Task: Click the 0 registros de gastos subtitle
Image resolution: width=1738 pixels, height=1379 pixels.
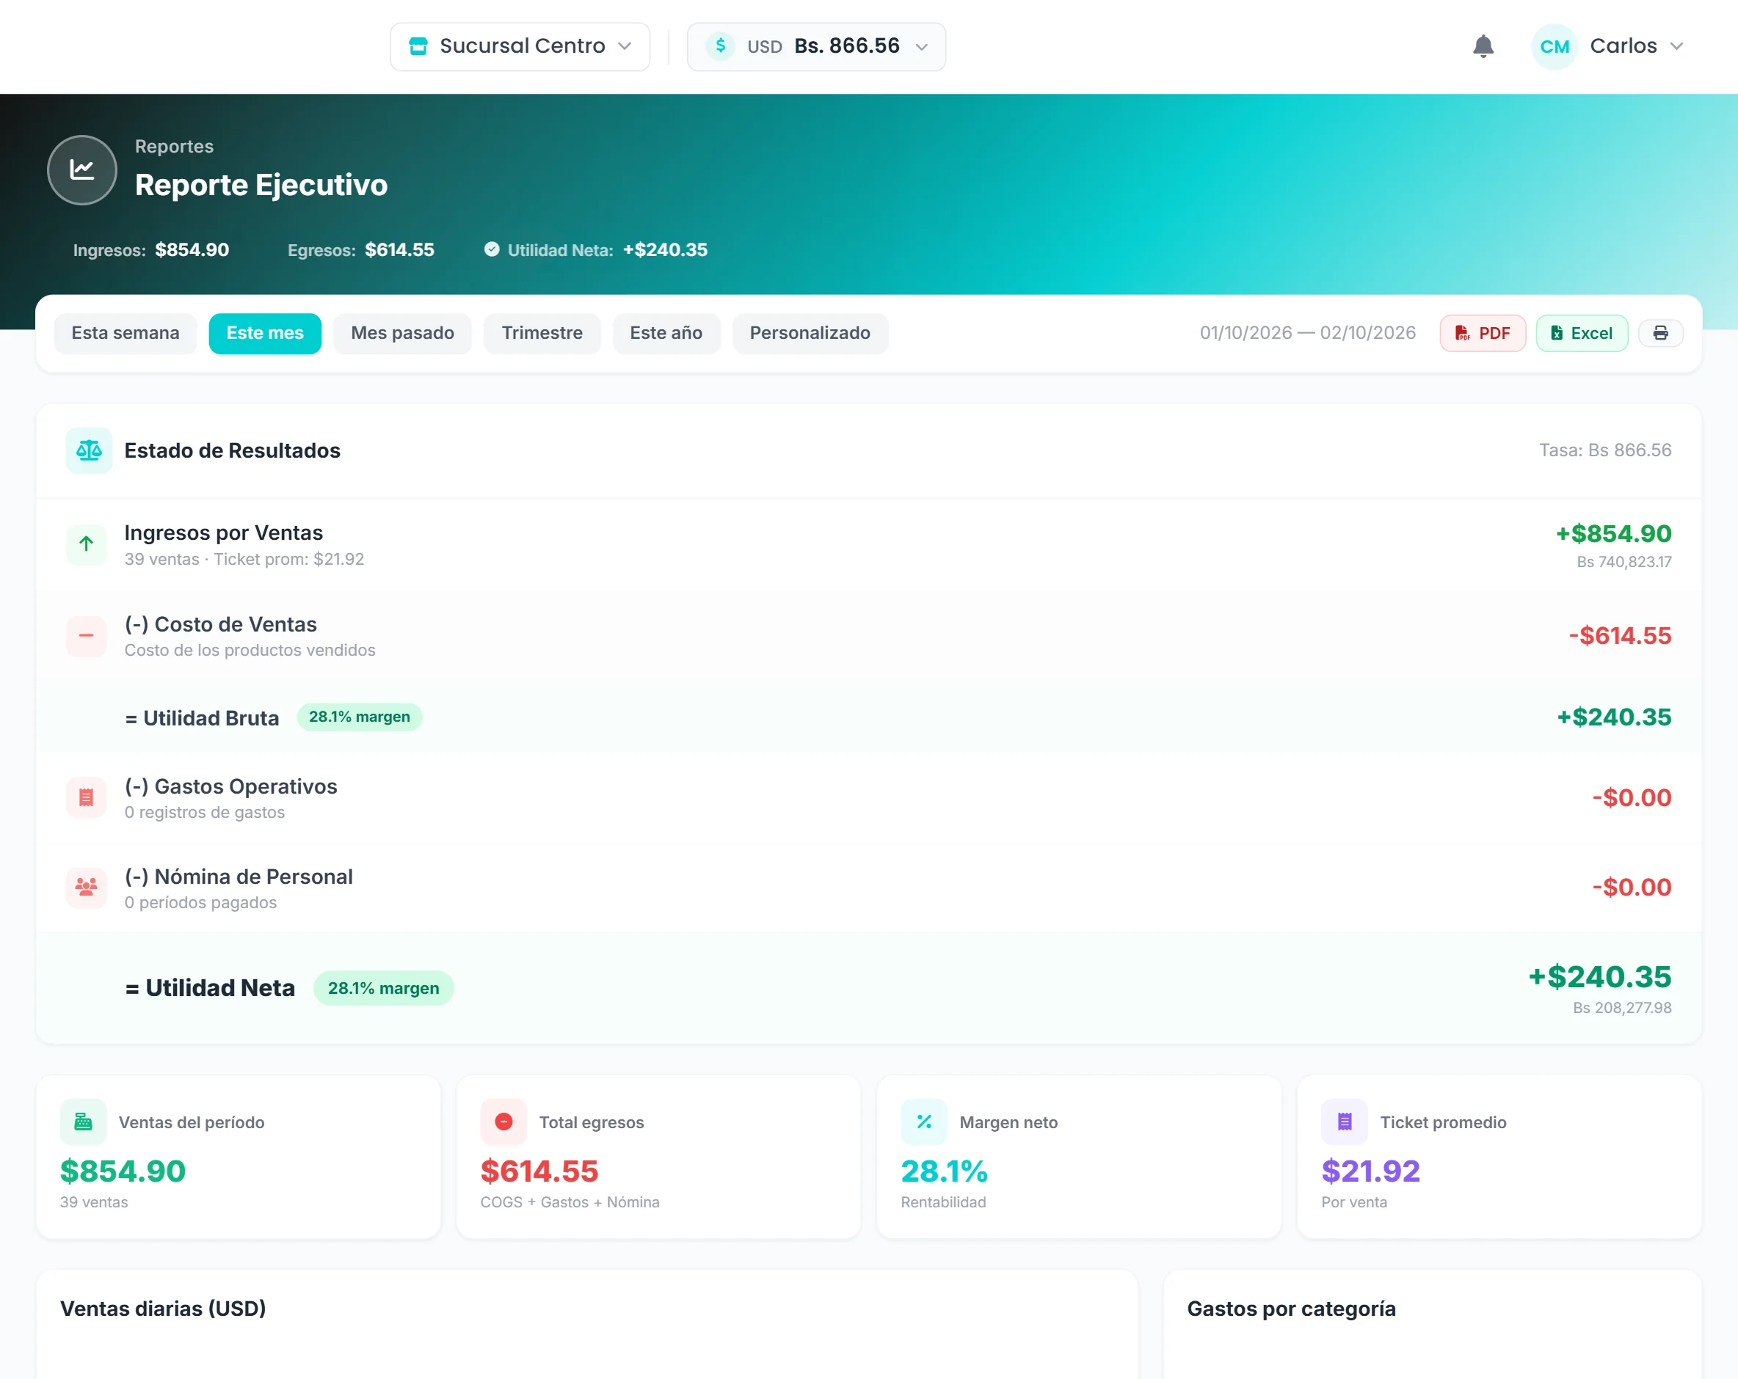Action: tap(205, 813)
